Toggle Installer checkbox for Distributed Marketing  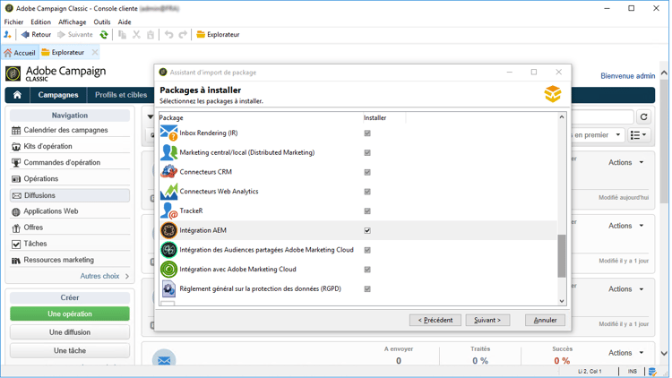(367, 152)
